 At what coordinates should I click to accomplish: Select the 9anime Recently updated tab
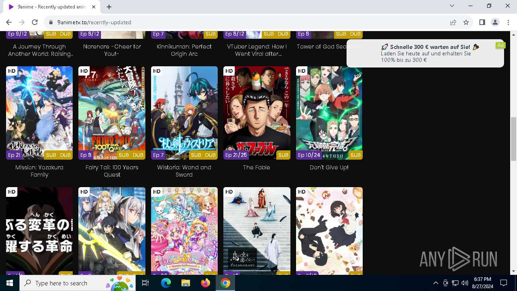[x=52, y=7]
